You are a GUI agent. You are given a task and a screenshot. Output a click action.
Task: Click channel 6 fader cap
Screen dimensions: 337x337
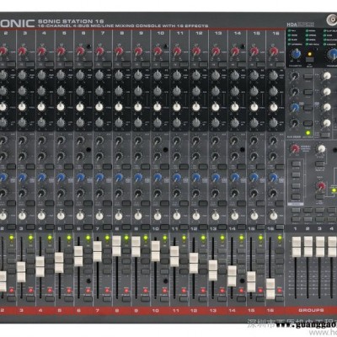tap(78, 256)
